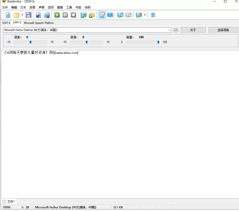Click the Batch File Converter folder icon
The image size is (239, 211).
point(92,15)
